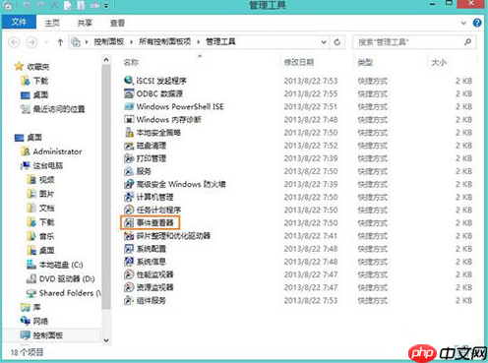Open 音乐 folder in sidebar
Screen dimensions: 488x363
[47, 236]
